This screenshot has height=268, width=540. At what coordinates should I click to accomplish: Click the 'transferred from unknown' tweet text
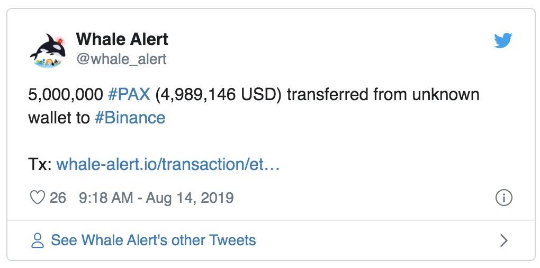coord(383,94)
